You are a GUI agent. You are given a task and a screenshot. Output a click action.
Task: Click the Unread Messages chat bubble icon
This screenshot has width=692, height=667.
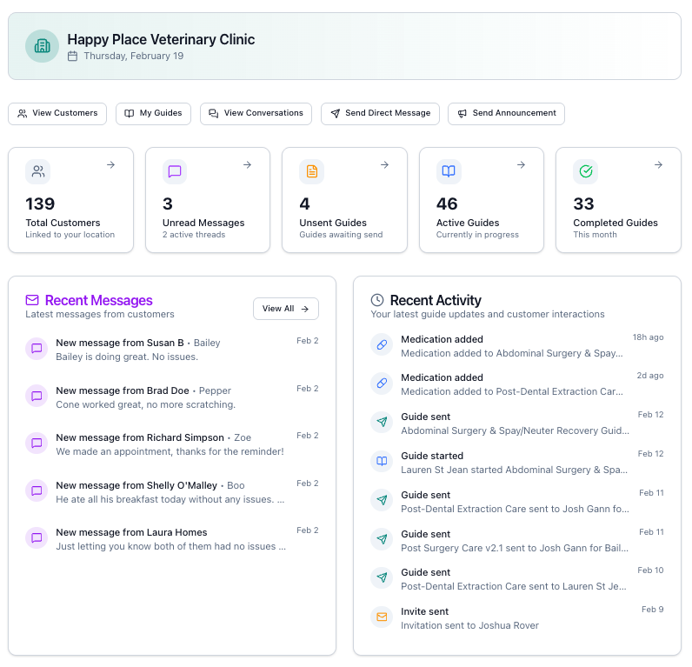coord(175,171)
